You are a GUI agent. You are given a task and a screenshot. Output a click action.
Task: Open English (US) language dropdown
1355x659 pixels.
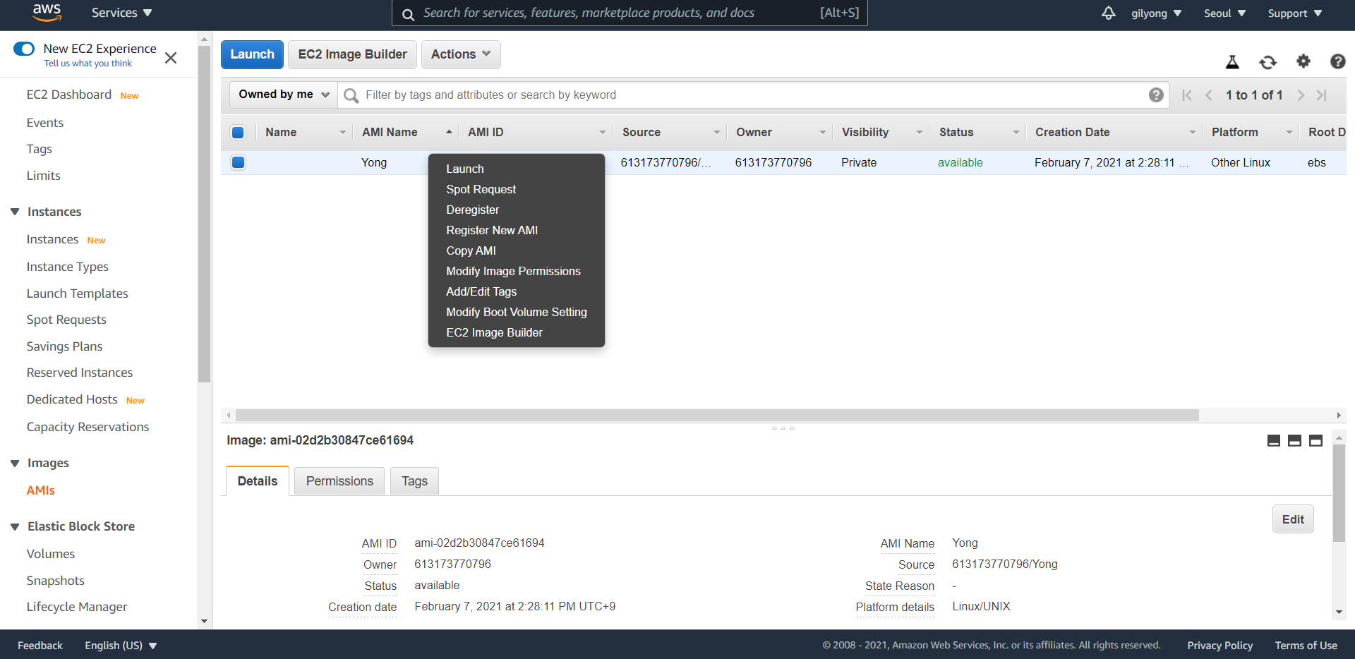121,646
